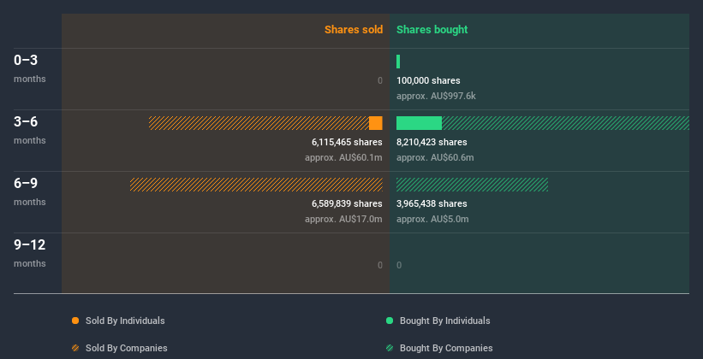Image resolution: width=703 pixels, height=359 pixels.
Task: Click the approx. AU$17.0m value
Action: pos(343,219)
